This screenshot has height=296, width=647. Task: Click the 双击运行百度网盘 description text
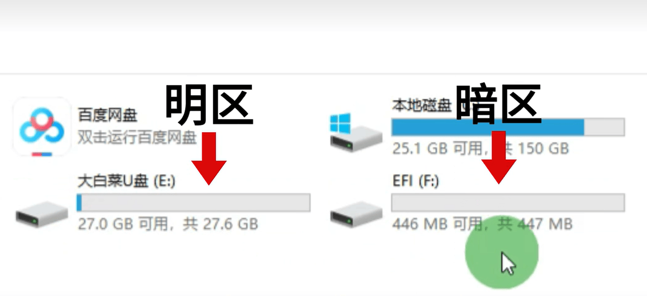(137, 137)
